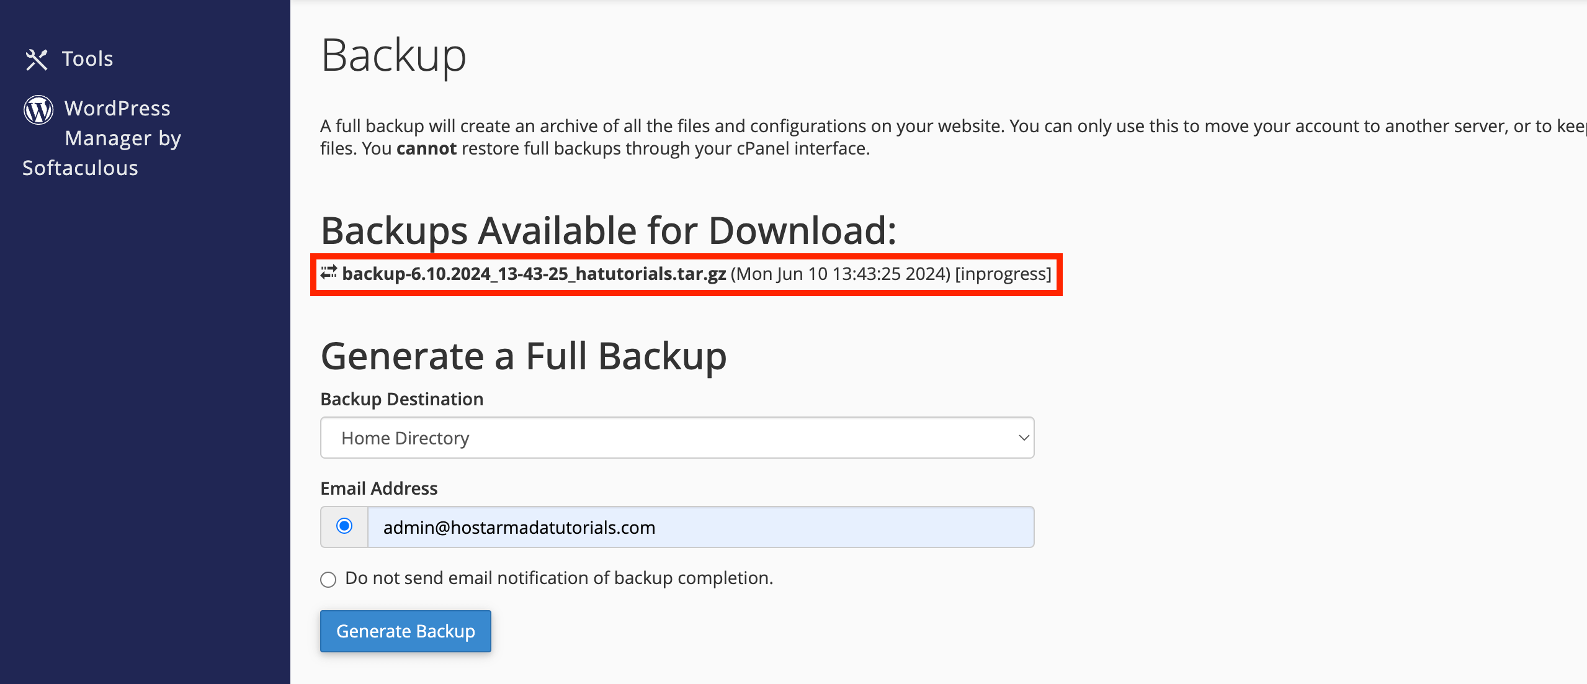1587x684 pixels.
Task: Click the Tools wrench icon in sidebar
Action: point(37,60)
